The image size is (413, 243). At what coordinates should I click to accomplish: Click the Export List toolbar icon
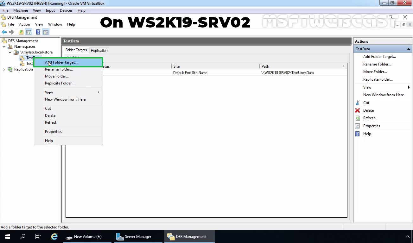[x=21, y=32]
